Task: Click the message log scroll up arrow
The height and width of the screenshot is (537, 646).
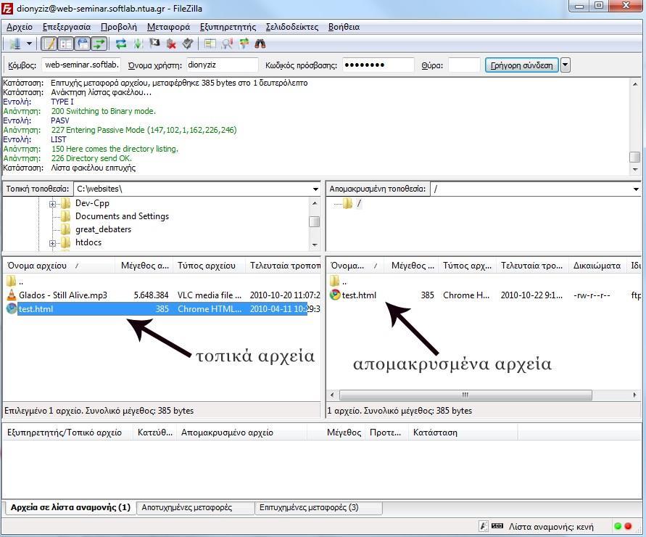Action: [x=635, y=83]
